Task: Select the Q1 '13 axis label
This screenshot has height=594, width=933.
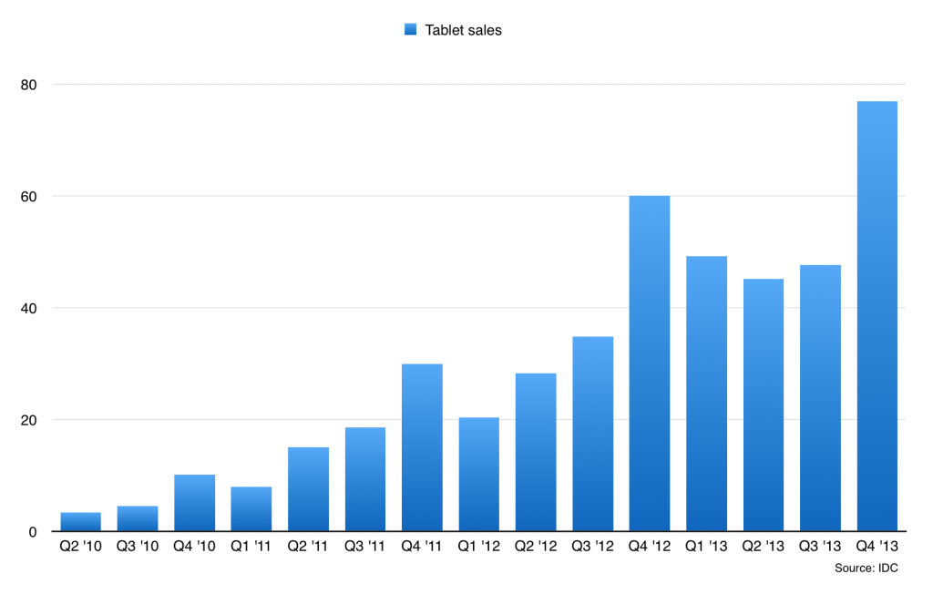Action: [x=706, y=547]
